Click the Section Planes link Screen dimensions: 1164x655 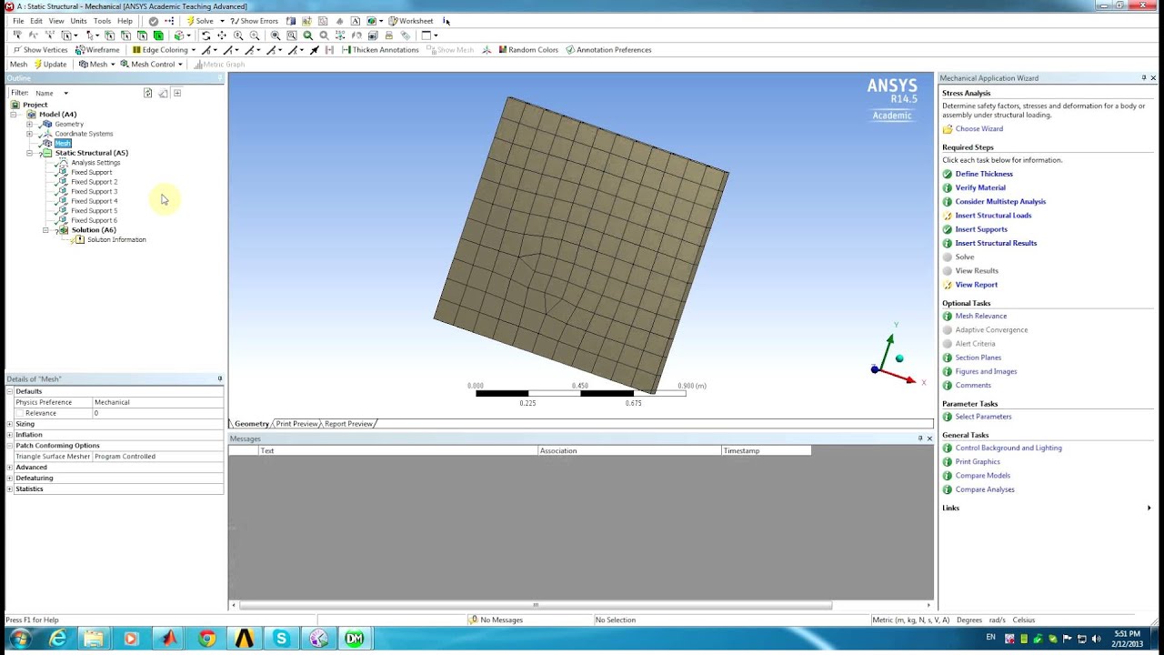click(978, 358)
